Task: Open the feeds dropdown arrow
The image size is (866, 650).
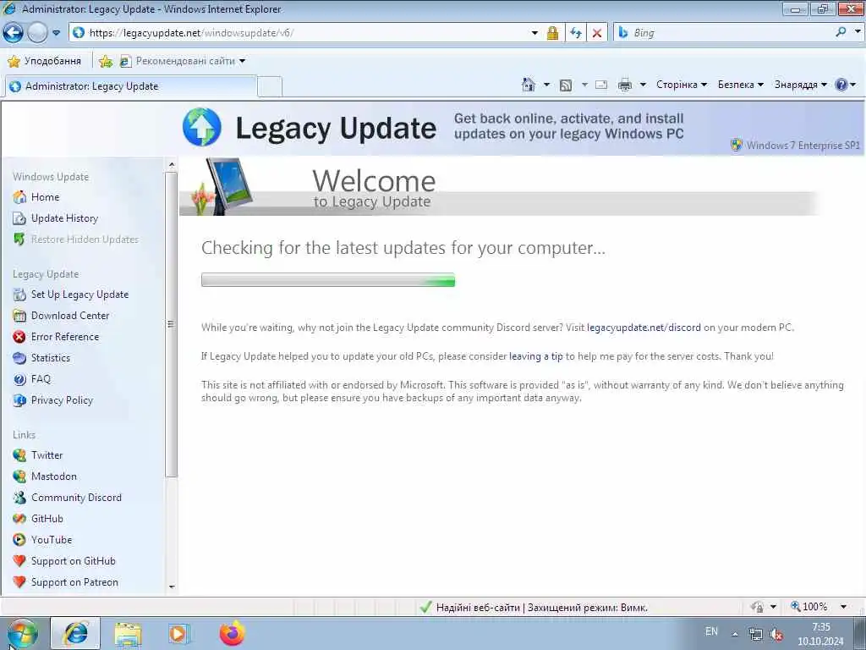Action: [584, 85]
